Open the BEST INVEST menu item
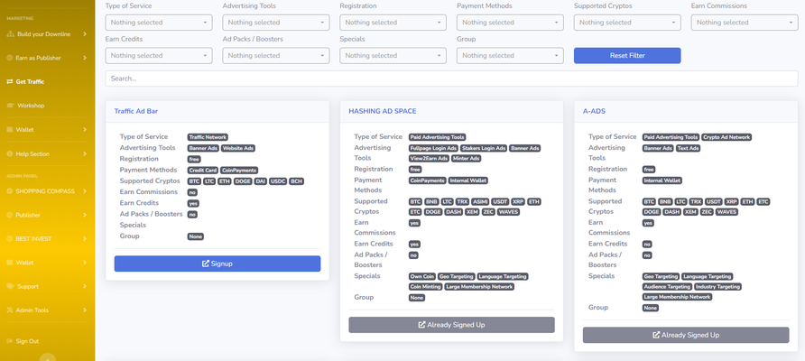805x361 pixels. (x=47, y=239)
